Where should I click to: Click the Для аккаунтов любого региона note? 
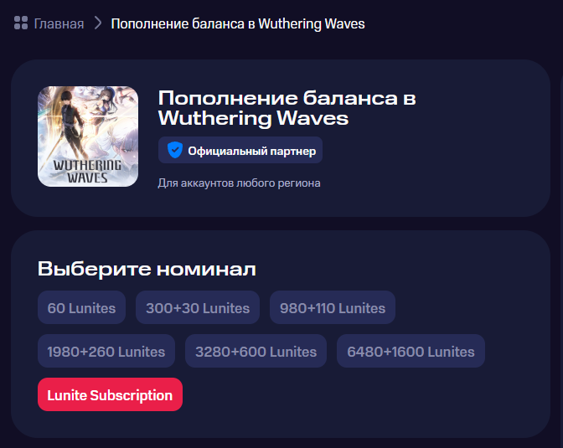click(x=239, y=183)
